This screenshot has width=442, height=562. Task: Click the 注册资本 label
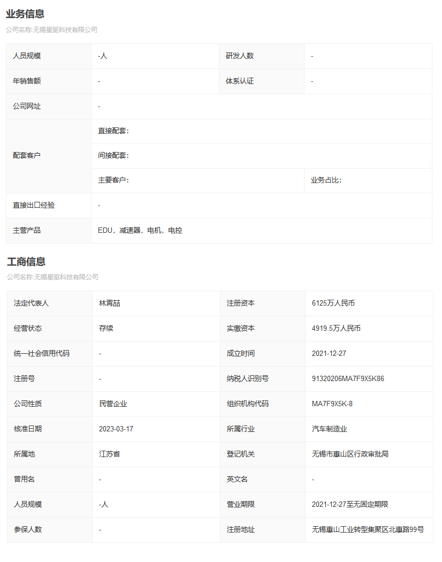241,303
